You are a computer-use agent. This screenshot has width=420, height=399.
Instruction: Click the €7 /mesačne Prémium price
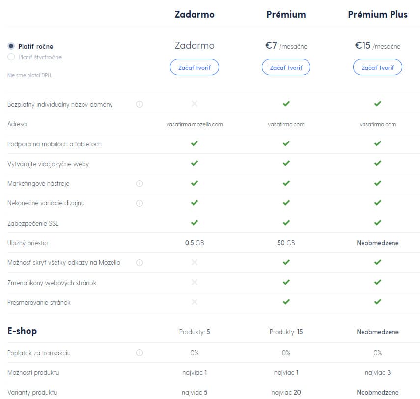286,46
